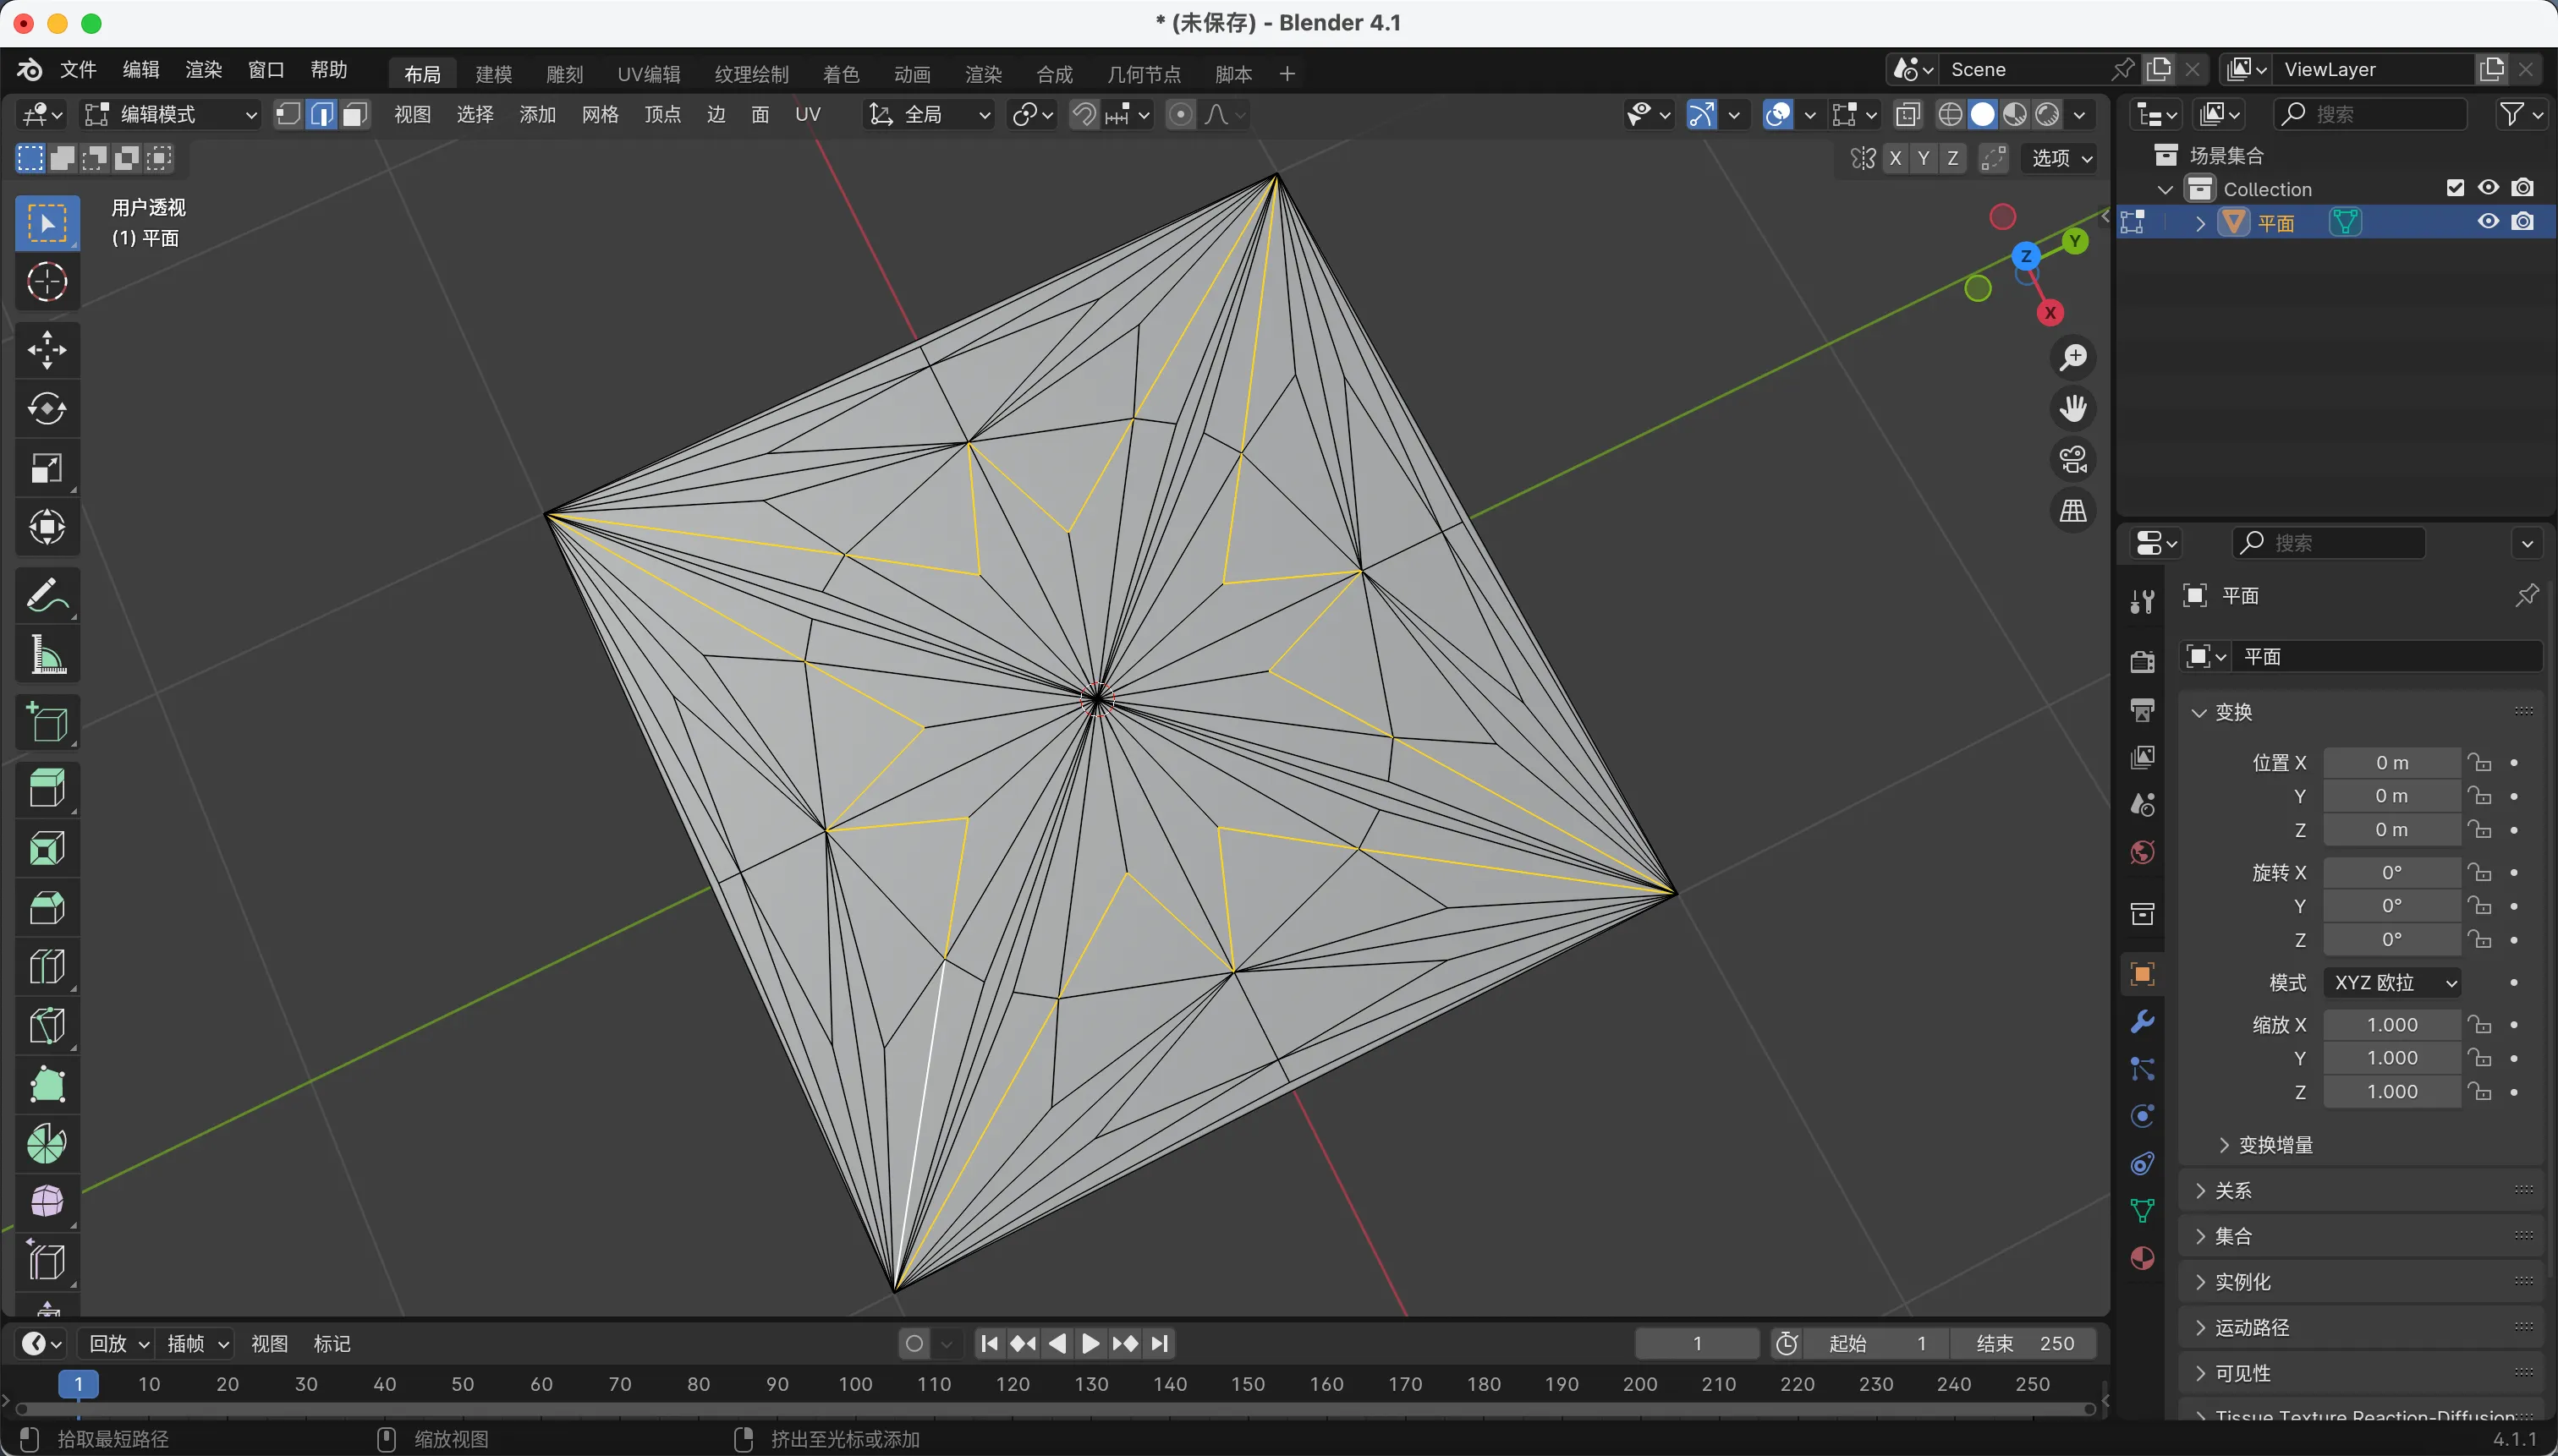Open the 编辑模式 mode dropdown

[x=170, y=114]
